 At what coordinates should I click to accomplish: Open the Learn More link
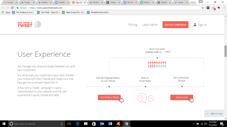pyautogui.click(x=150, y=25)
